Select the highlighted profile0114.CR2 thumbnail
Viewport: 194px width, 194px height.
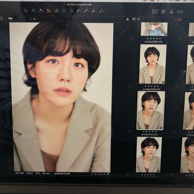coord(151,110)
